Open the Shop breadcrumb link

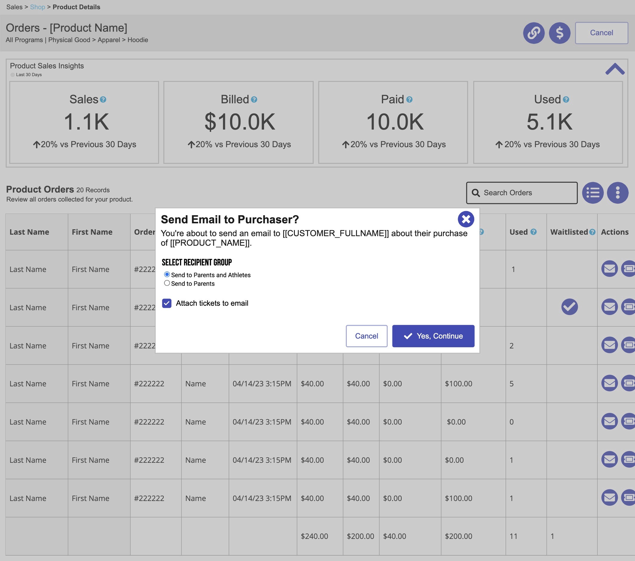click(x=38, y=7)
